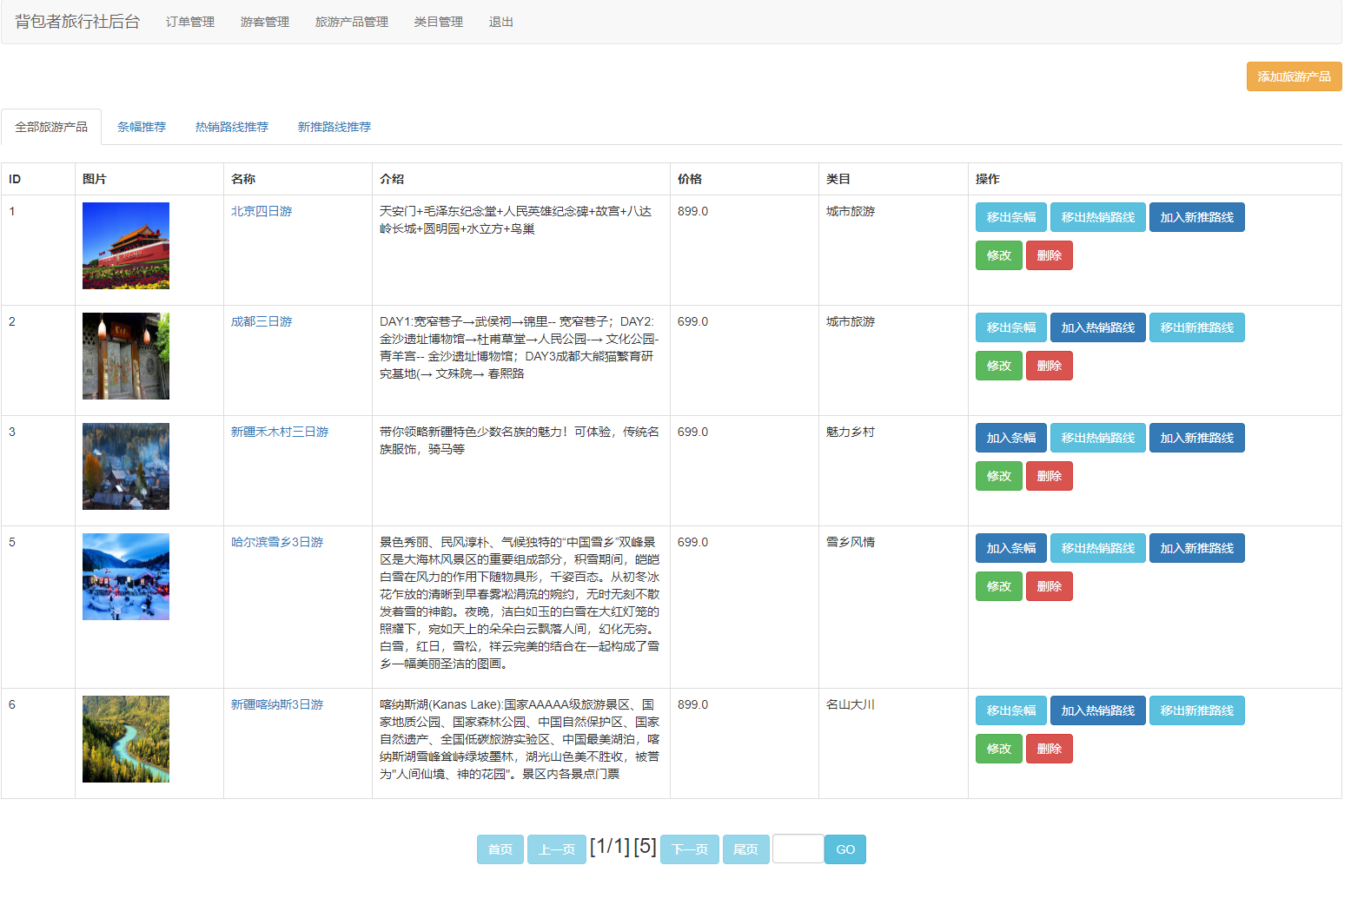Switch to the 热销路线推荐 tab
Screen dimensions: 1351x905
pos(232,127)
